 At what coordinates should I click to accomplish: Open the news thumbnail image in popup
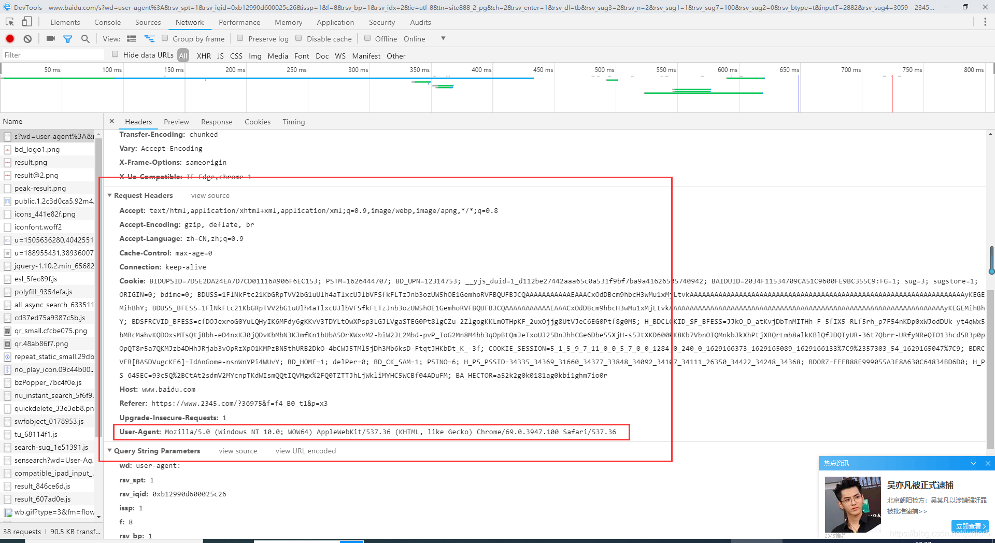coord(852,505)
